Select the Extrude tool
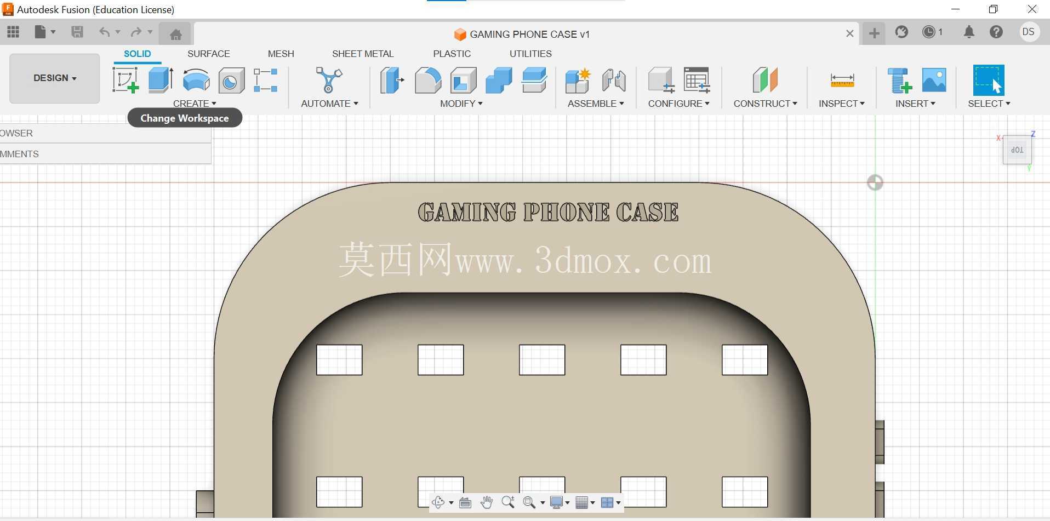 161,80
